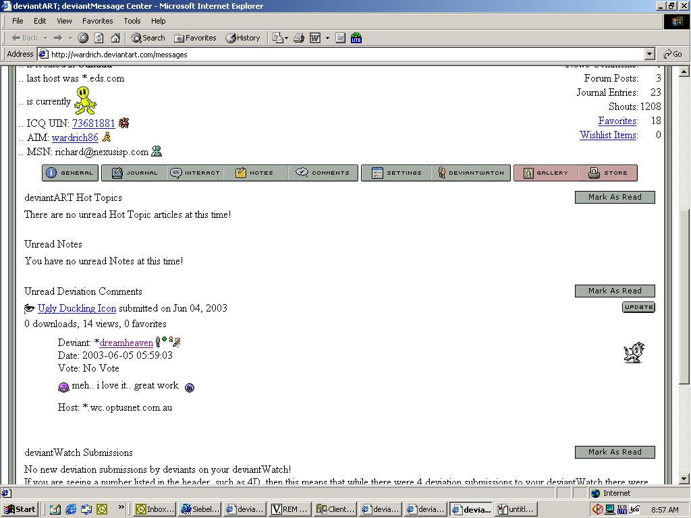Viewport: 691px width, 518px height.
Task: Open the Store tab
Action: tap(608, 173)
